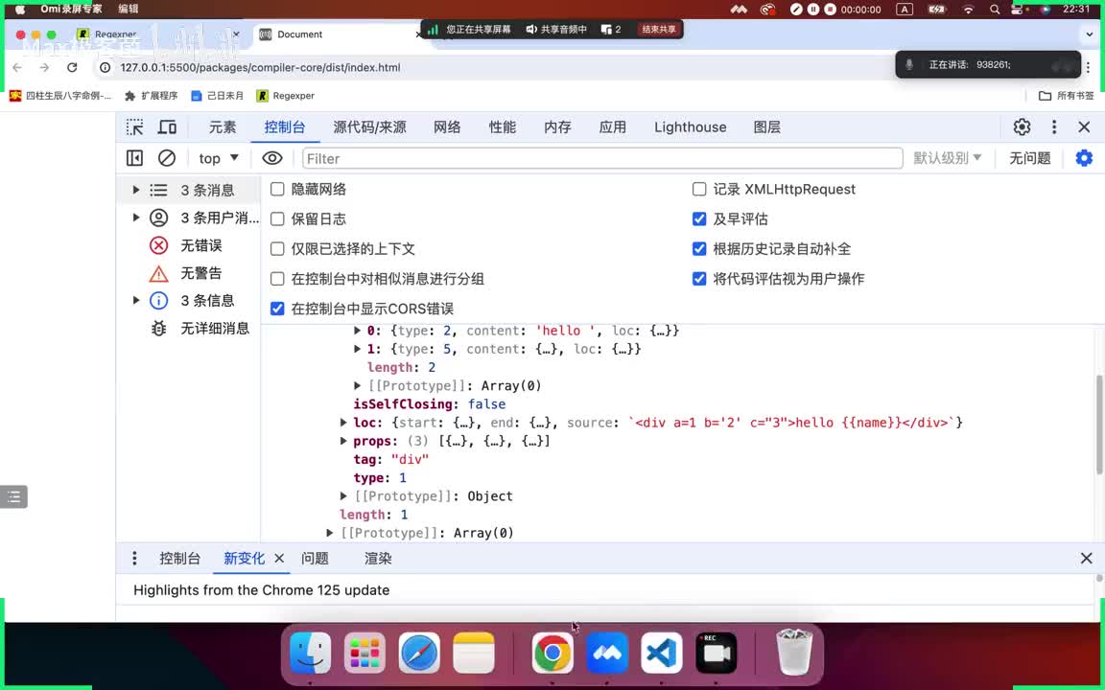Open Finder from the dock
1105x690 pixels.
(310, 653)
